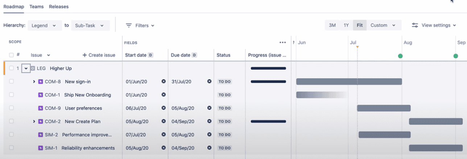Open the COM-1 Ship New Onboarding issue
The height and width of the screenshot is (159, 467).
coord(87,95)
